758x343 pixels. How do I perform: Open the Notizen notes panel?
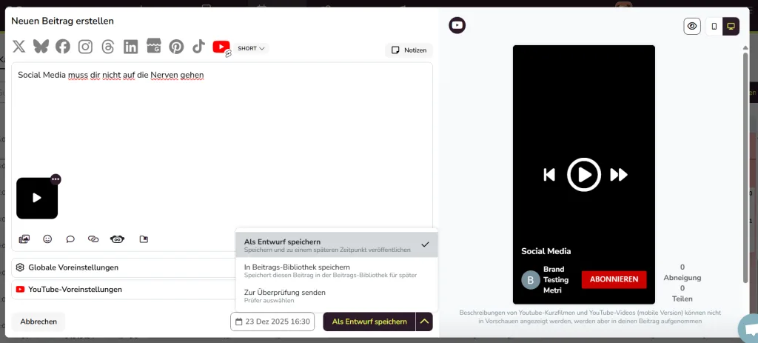tap(409, 50)
